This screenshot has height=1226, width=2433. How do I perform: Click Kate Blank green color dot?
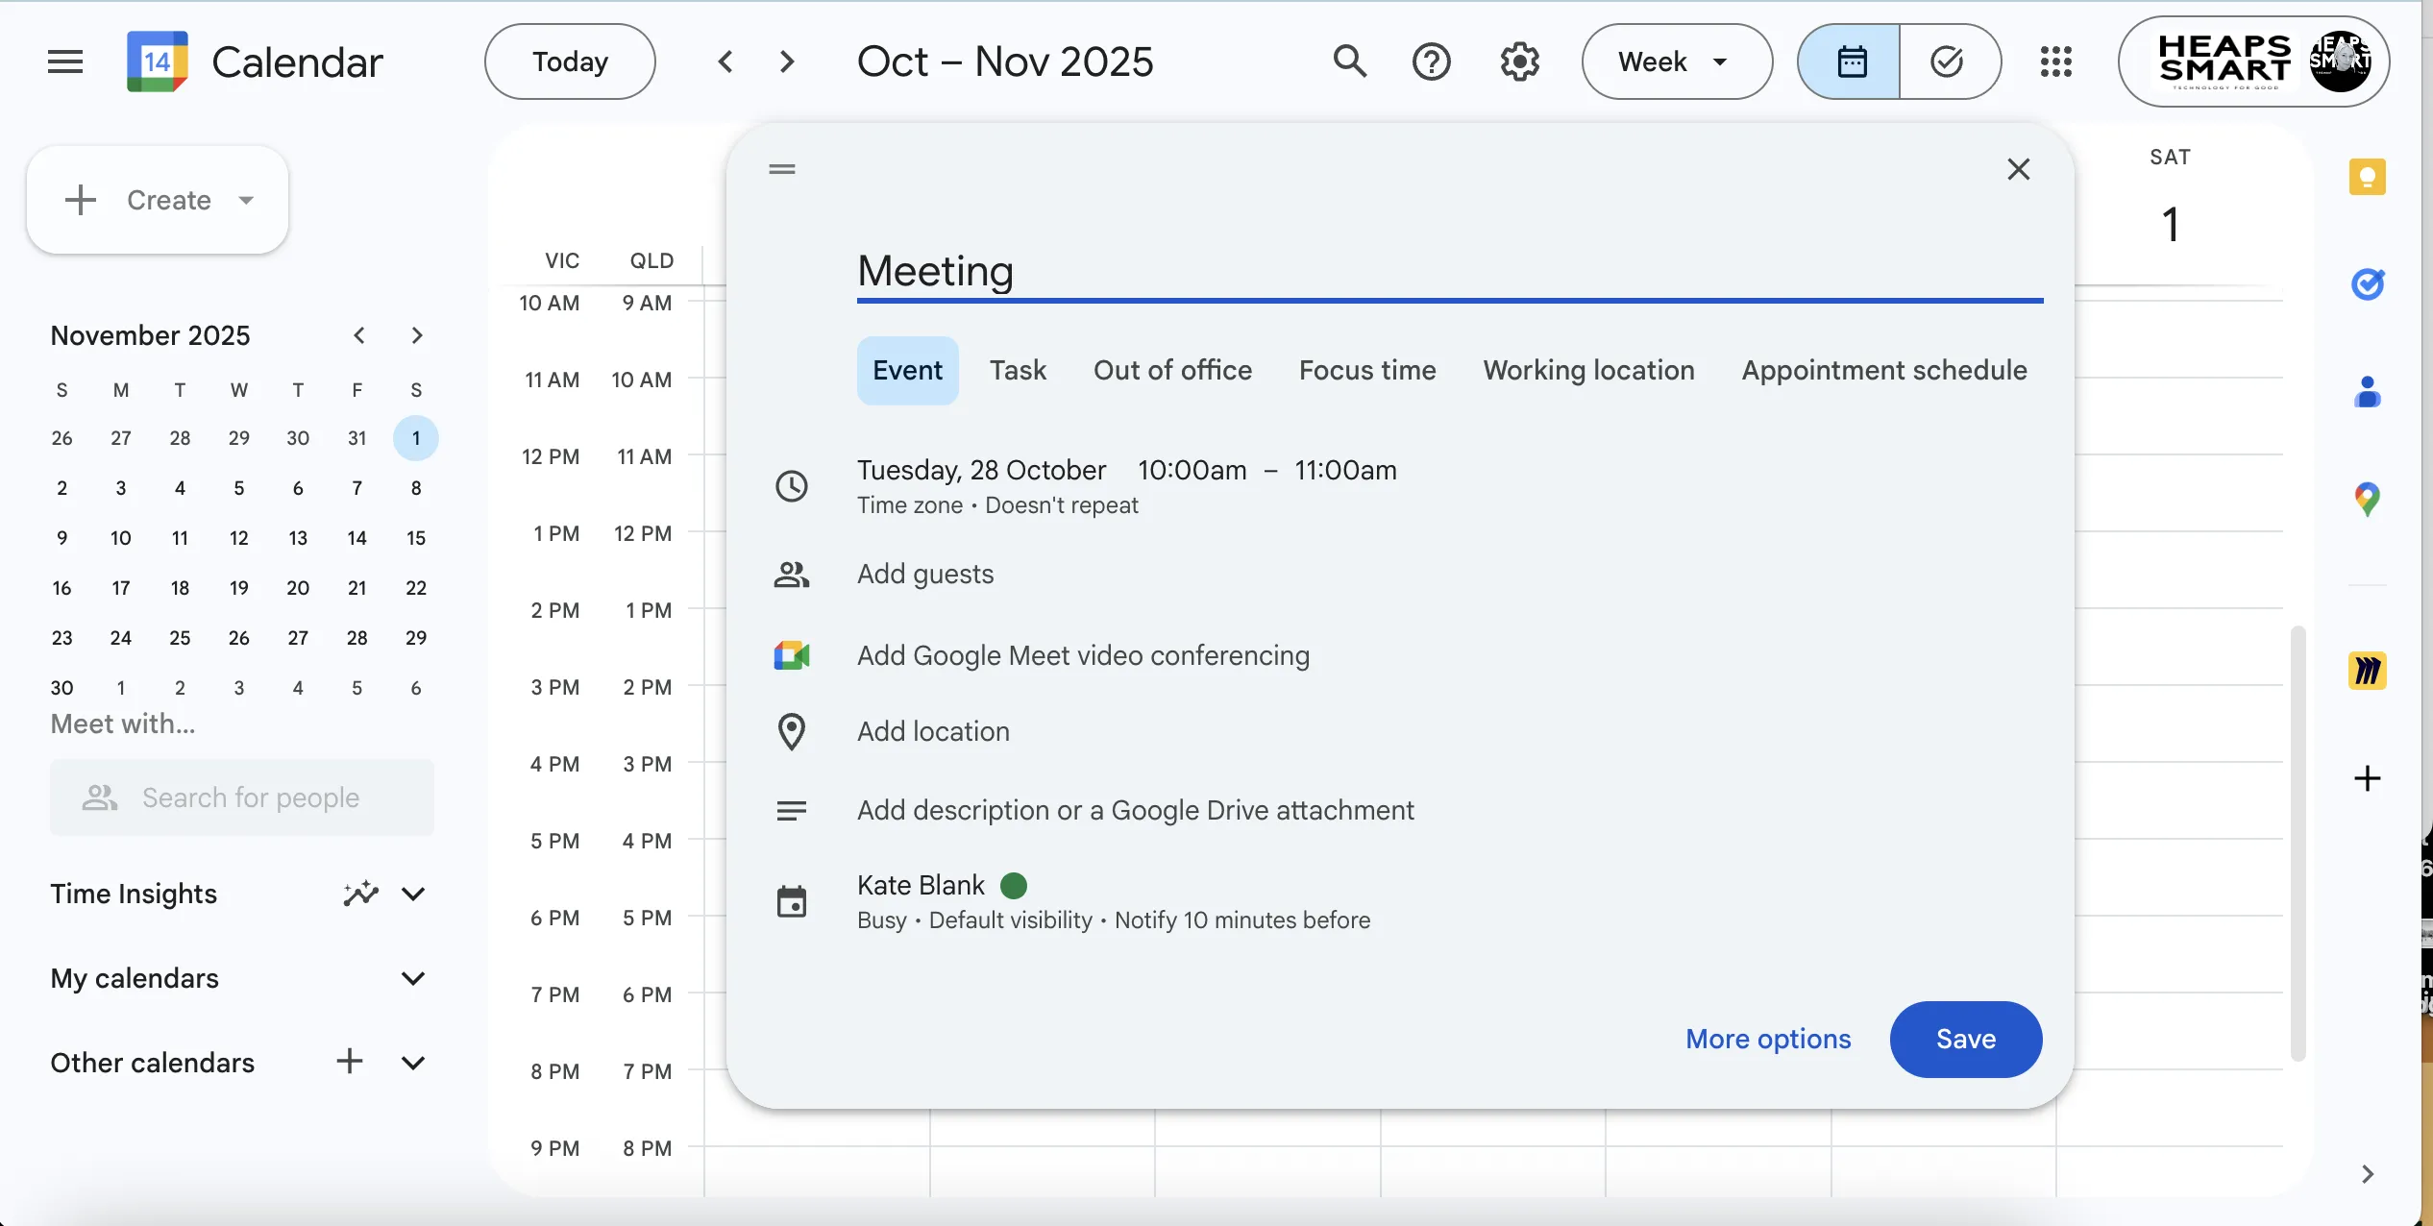[1014, 885]
